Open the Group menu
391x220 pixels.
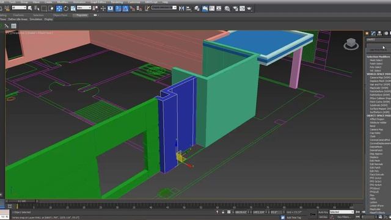[x=24, y=2]
